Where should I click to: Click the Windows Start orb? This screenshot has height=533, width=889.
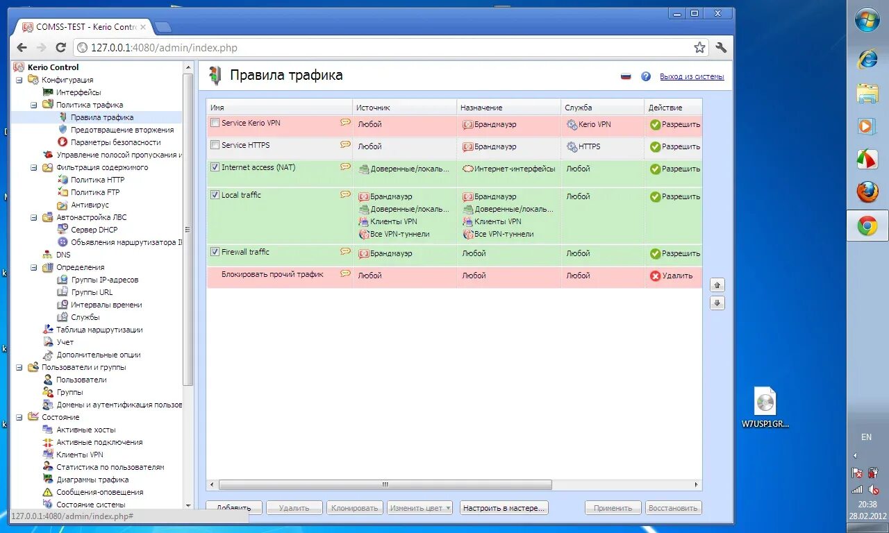click(x=867, y=20)
